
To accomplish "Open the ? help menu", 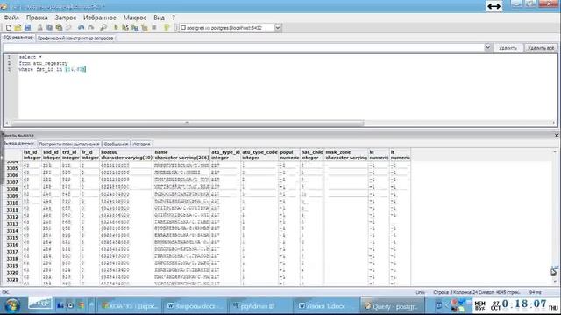I will point(174,17).
